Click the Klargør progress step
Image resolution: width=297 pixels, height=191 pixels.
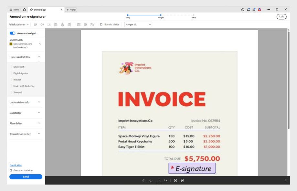coord(161,16)
